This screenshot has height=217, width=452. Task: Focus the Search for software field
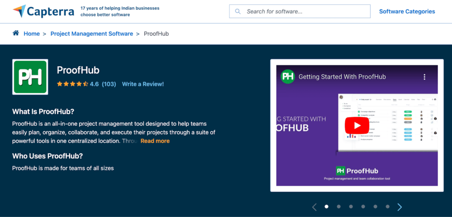[300, 11]
